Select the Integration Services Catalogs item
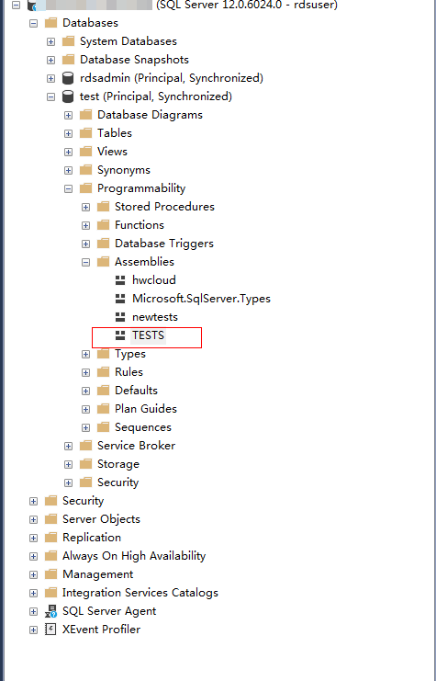 pos(140,593)
